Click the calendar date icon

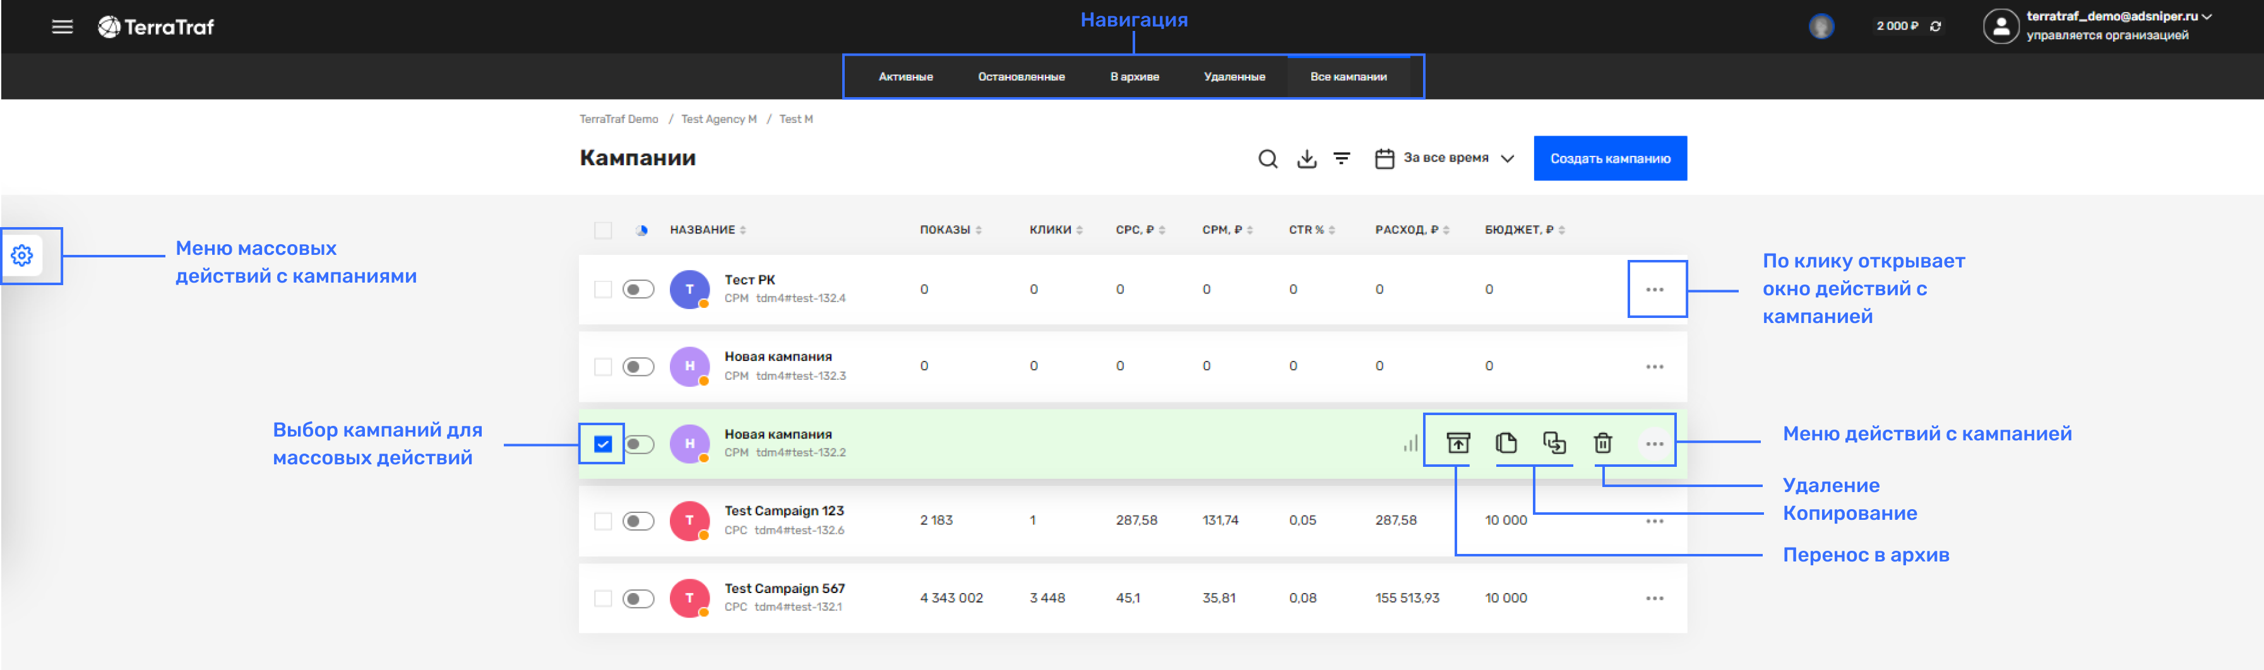pyautogui.click(x=1385, y=159)
